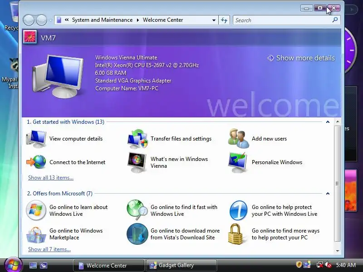Click the scrollbar up arrow
The width and height of the screenshot is (363, 272).
(338, 121)
